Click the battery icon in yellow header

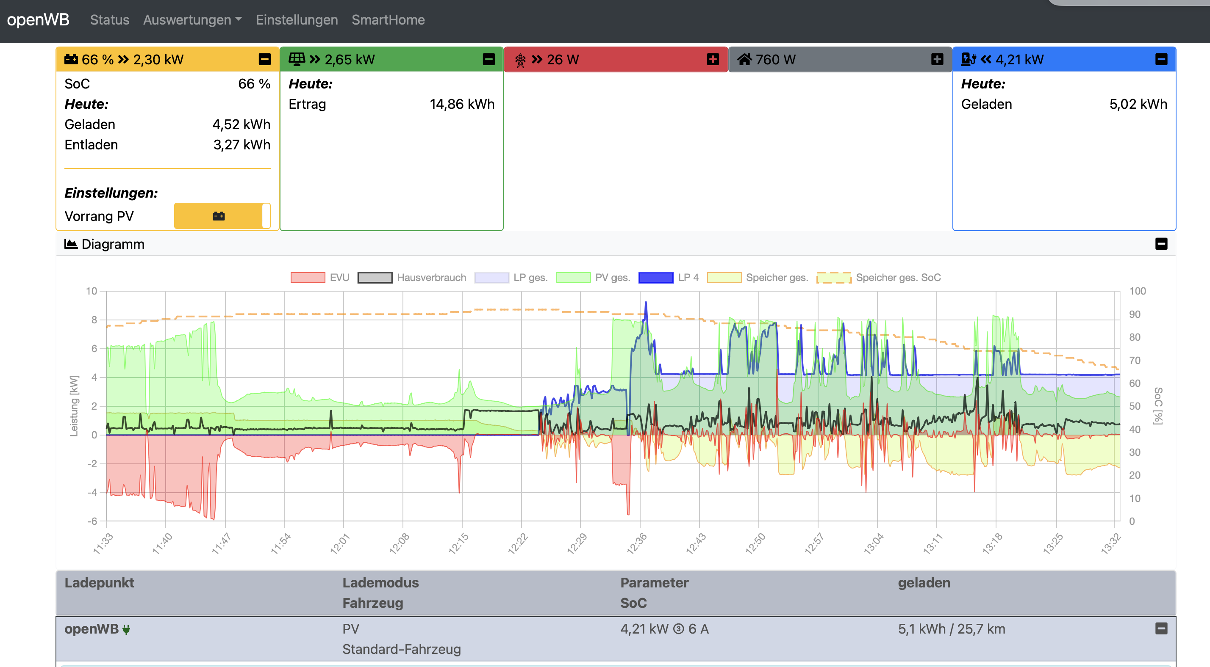coord(71,59)
